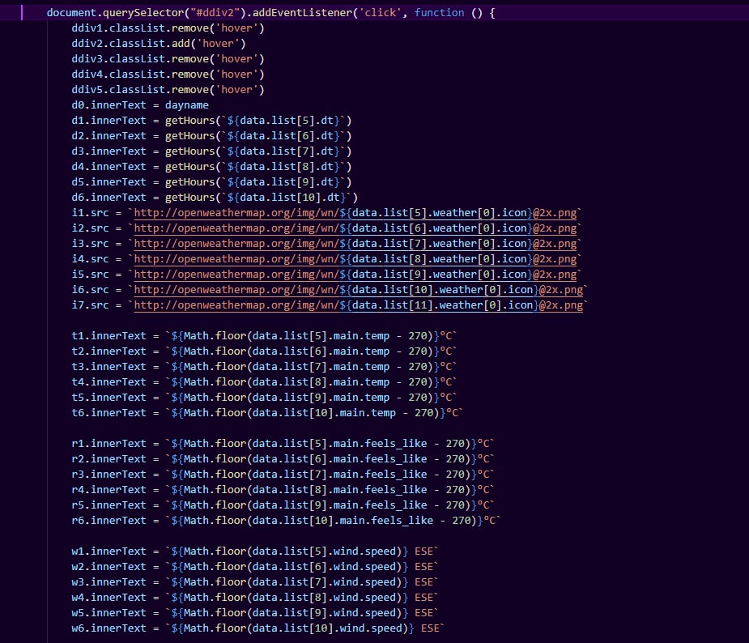This screenshot has height=643, width=749.
Task: Click the d0.innerText = dayname line
Action: pos(140,105)
